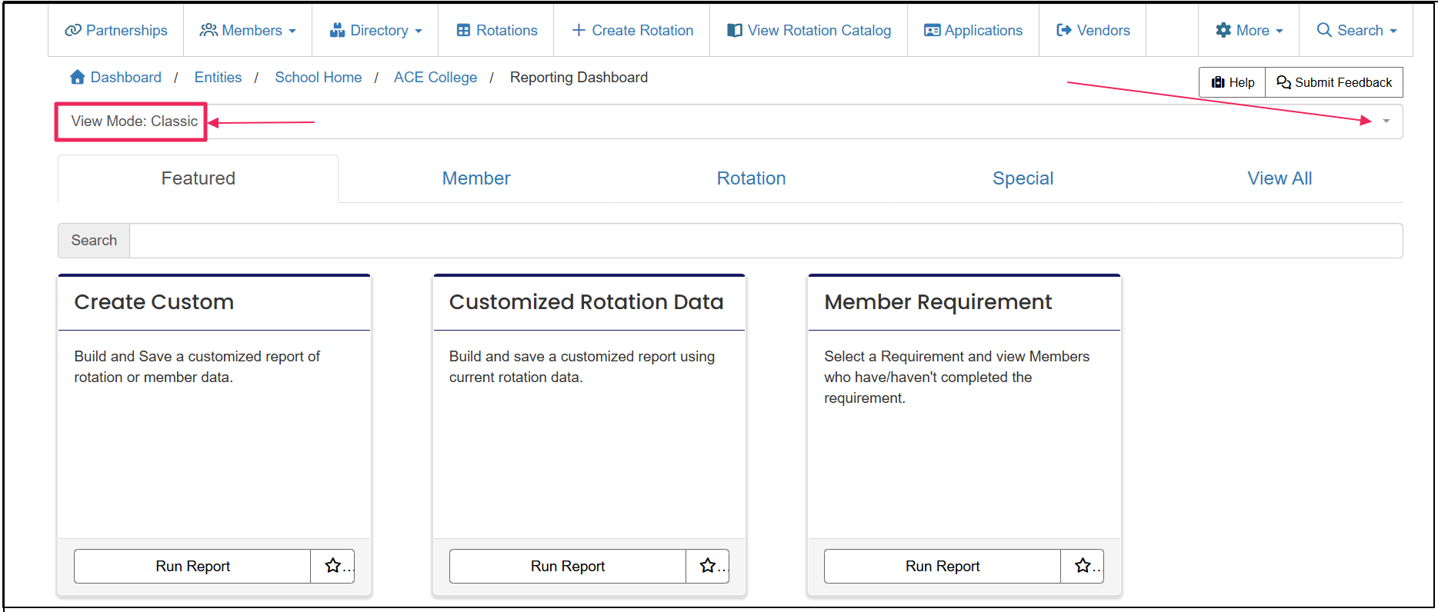Screen dimensions: 1438x612
Task: Click the plus icon for Create Rotation
Action: tap(579, 31)
